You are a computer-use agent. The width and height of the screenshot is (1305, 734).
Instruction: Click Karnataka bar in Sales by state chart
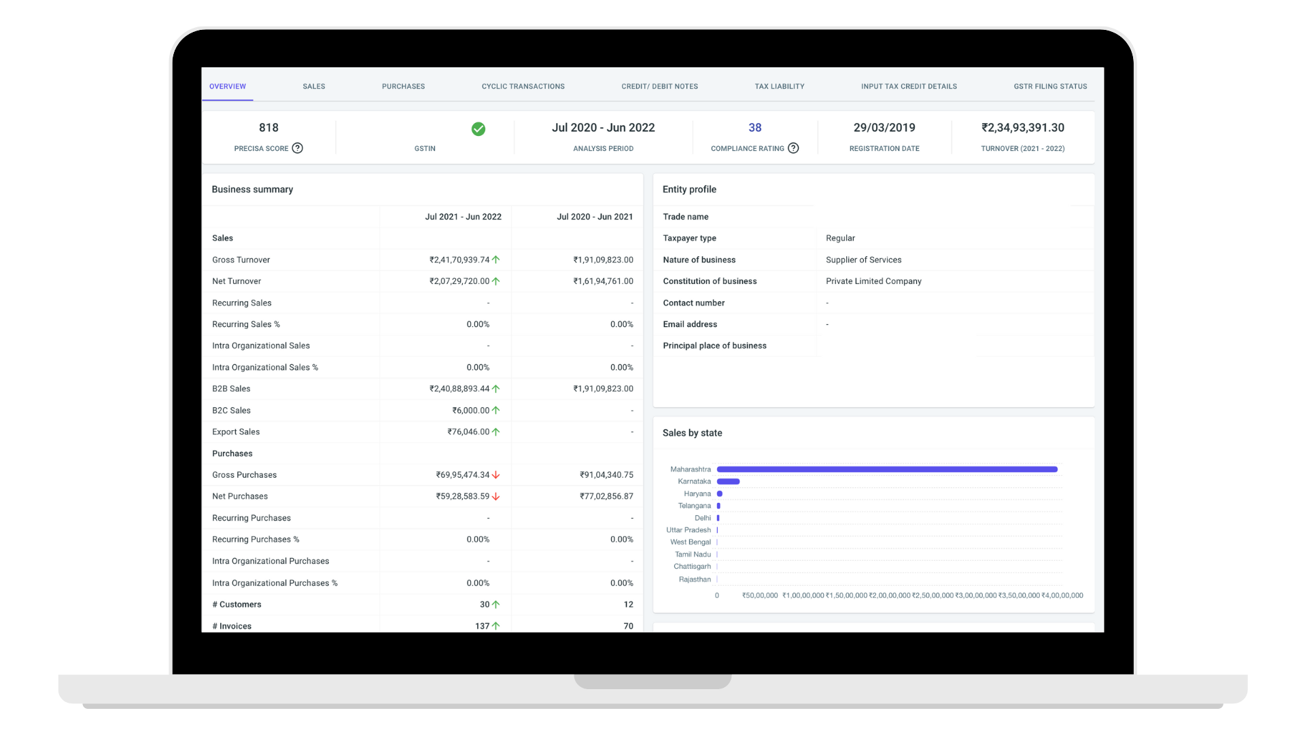coord(728,481)
